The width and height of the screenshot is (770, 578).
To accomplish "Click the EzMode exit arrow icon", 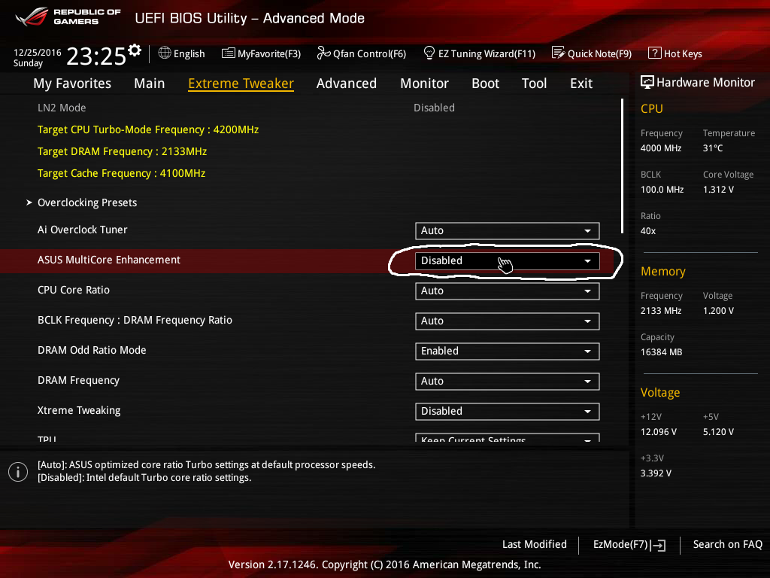I will 658,545.
